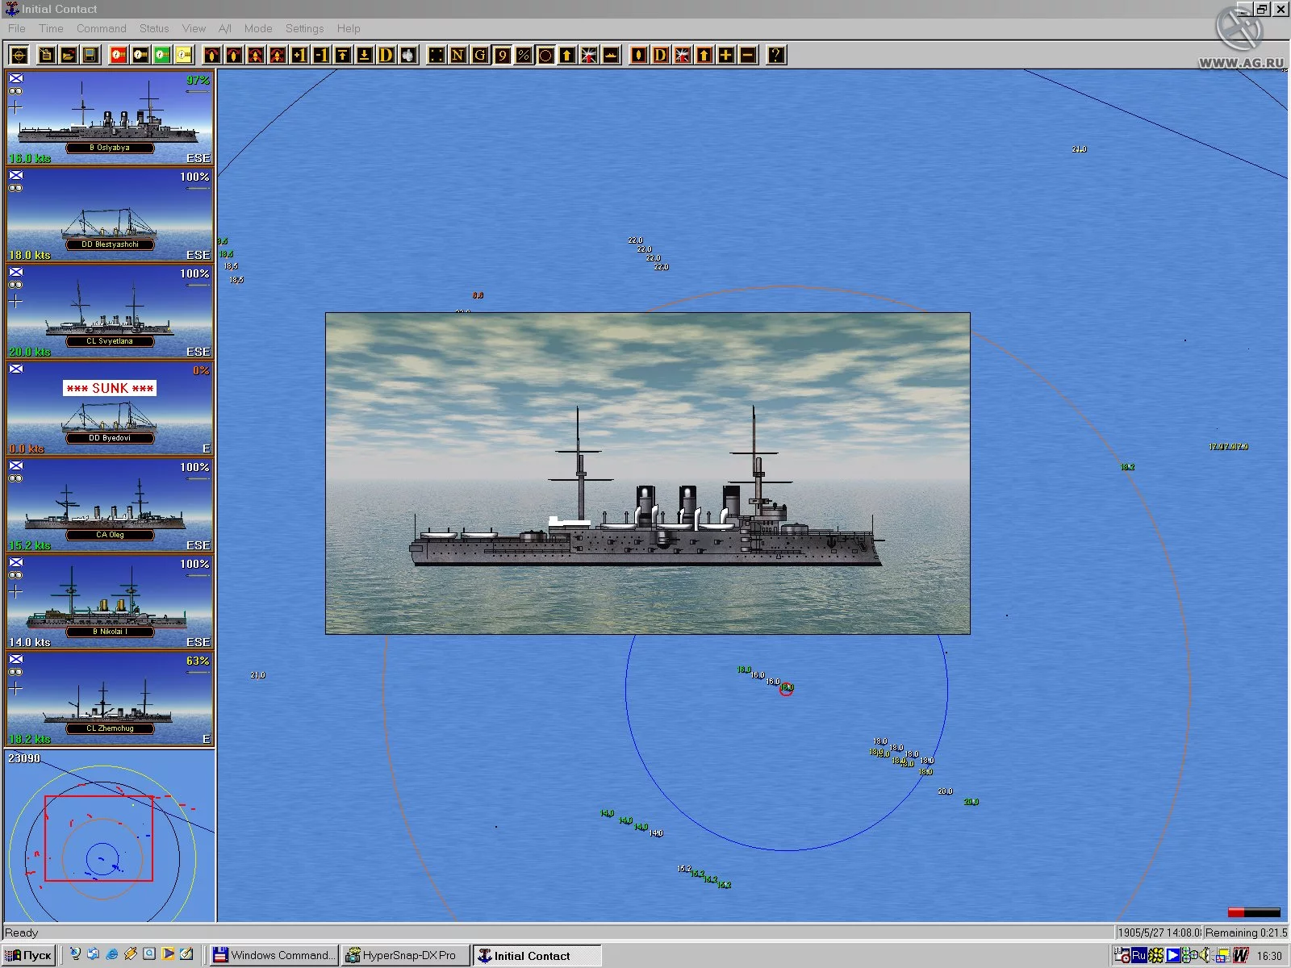Zoom in map with plus icon

(x=726, y=55)
